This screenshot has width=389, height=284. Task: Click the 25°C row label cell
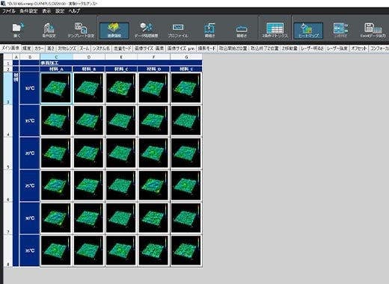click(30, 185)
